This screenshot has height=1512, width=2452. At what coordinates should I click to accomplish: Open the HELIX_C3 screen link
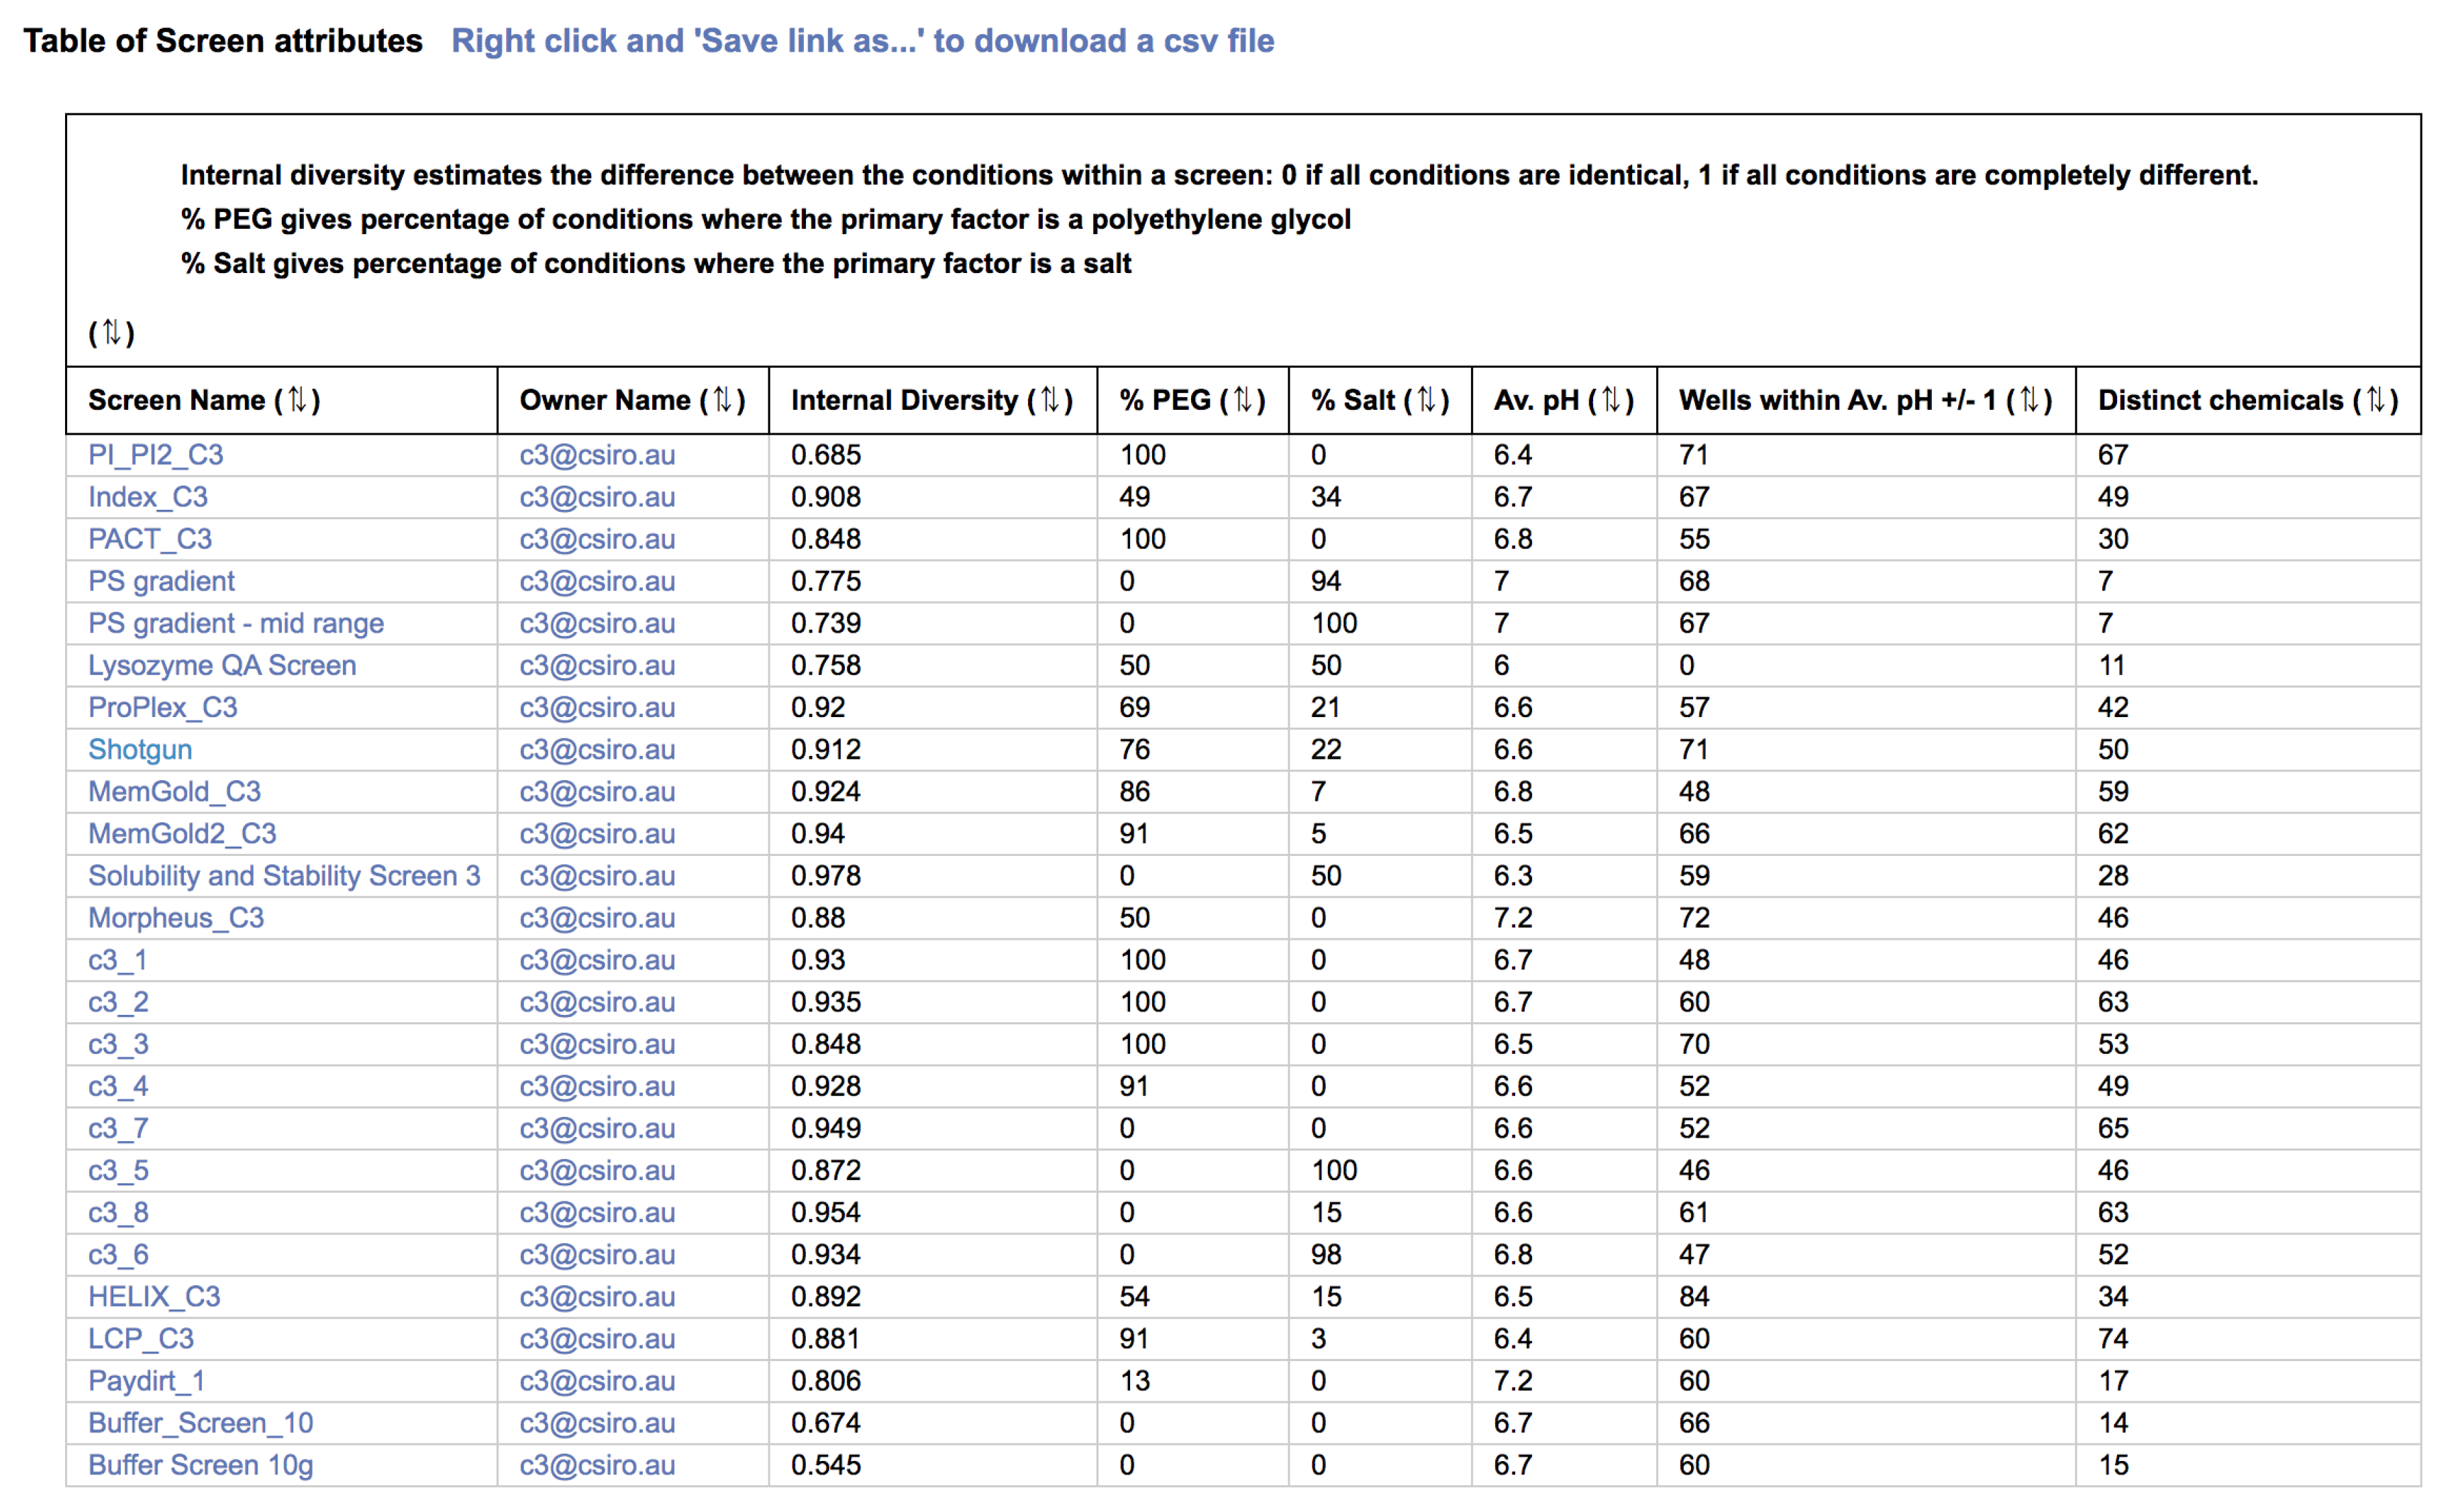point(154,1297)
